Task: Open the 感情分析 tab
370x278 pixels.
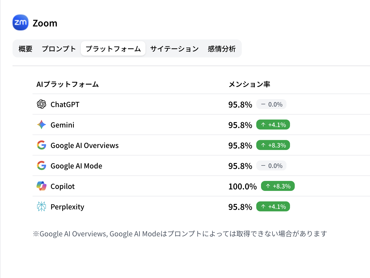Action: coord(221,49)
